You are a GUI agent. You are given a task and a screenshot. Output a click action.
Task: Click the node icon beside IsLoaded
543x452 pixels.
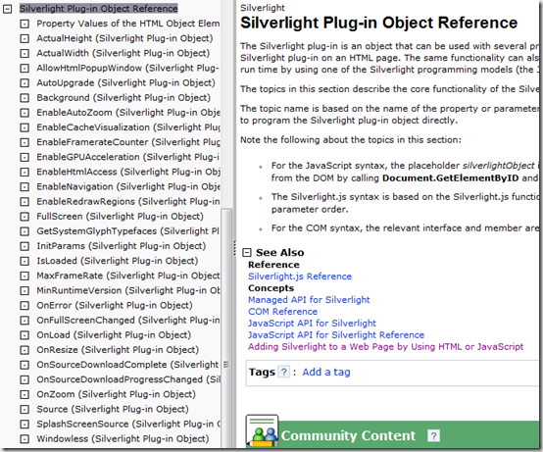(25, 261)
